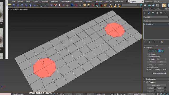Image resolution: width=169 pixels, height=95 pixels.
Task: Click the play animation button
Action: 118,94
